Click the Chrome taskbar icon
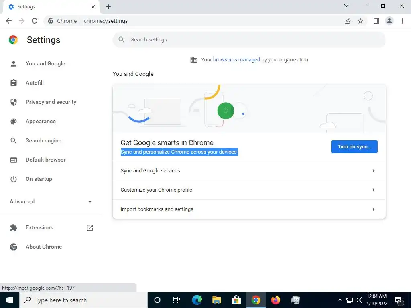 (256, 300)
